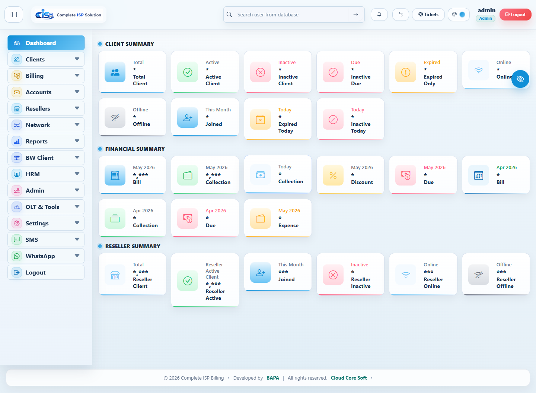Click the Inactive Client cross icon
The width and height of the screenshot is (536, 393).
(261, 72)
